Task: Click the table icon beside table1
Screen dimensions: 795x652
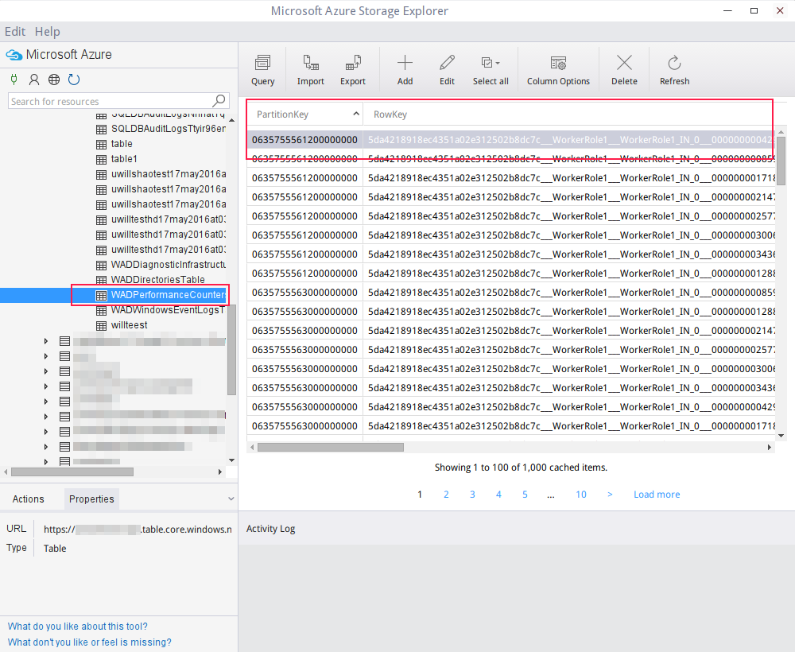Action: coord(102,159)
